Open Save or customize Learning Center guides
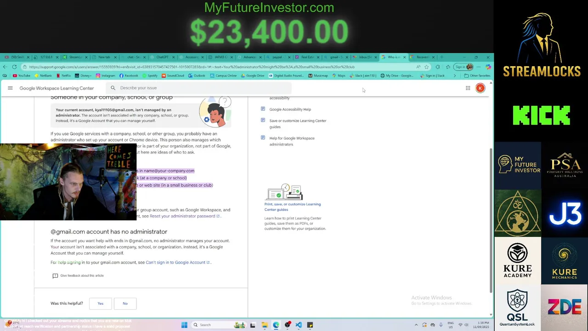This screenshot has height=331, width=588. point(298,124)
